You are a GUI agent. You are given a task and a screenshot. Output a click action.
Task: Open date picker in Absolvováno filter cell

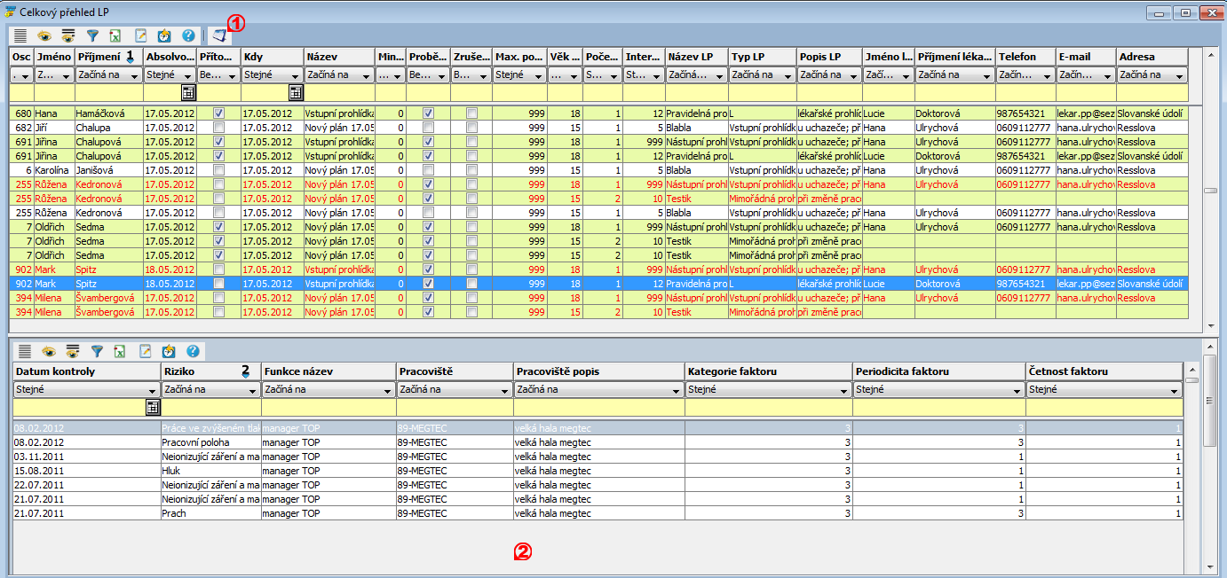point(188,92)
